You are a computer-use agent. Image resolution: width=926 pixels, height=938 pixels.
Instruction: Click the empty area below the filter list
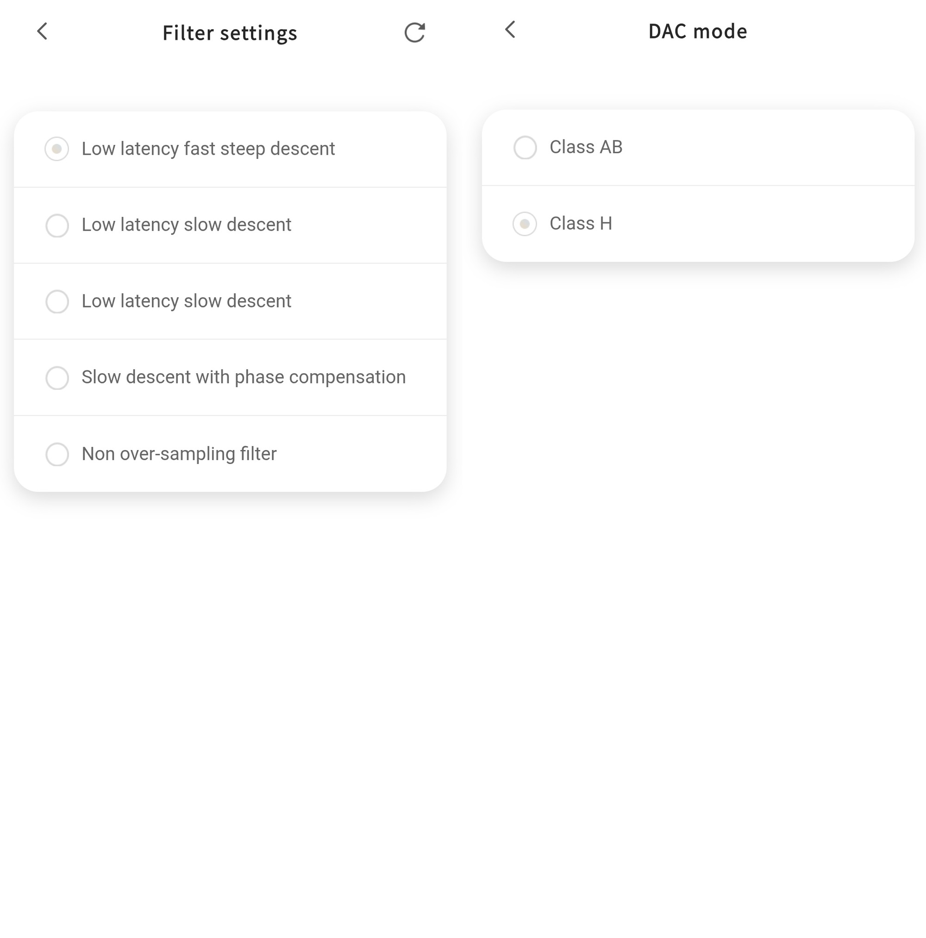click(x=231, y=680)
